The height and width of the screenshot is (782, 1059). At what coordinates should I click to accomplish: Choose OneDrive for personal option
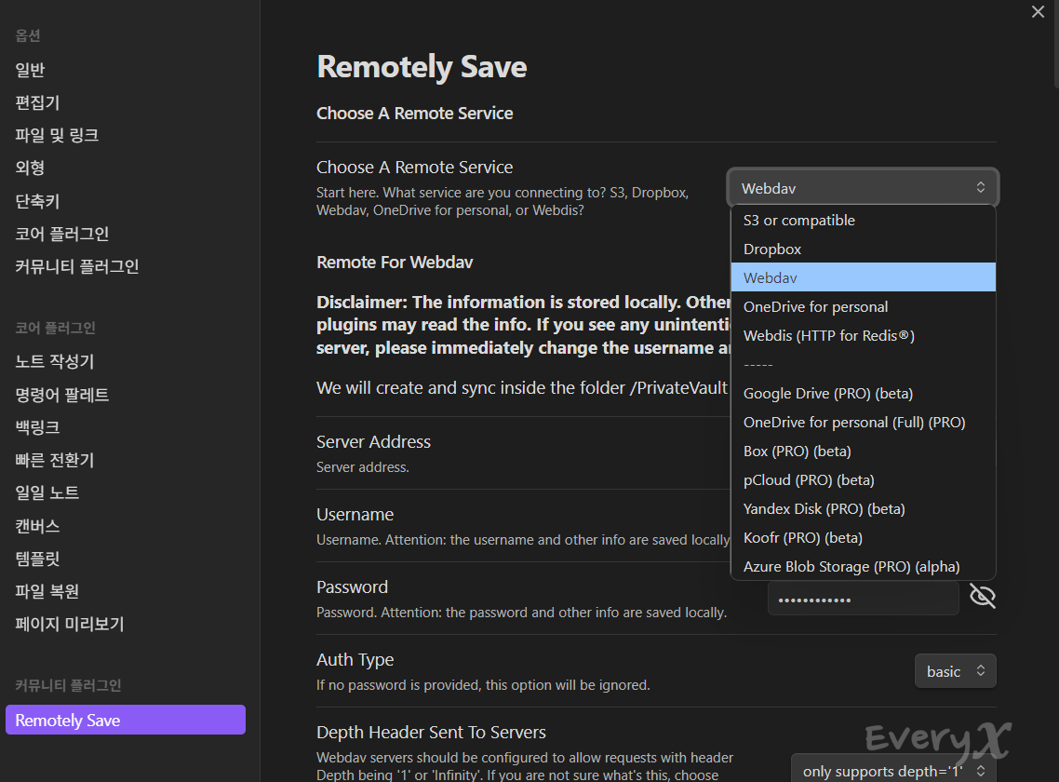[864, 307]
